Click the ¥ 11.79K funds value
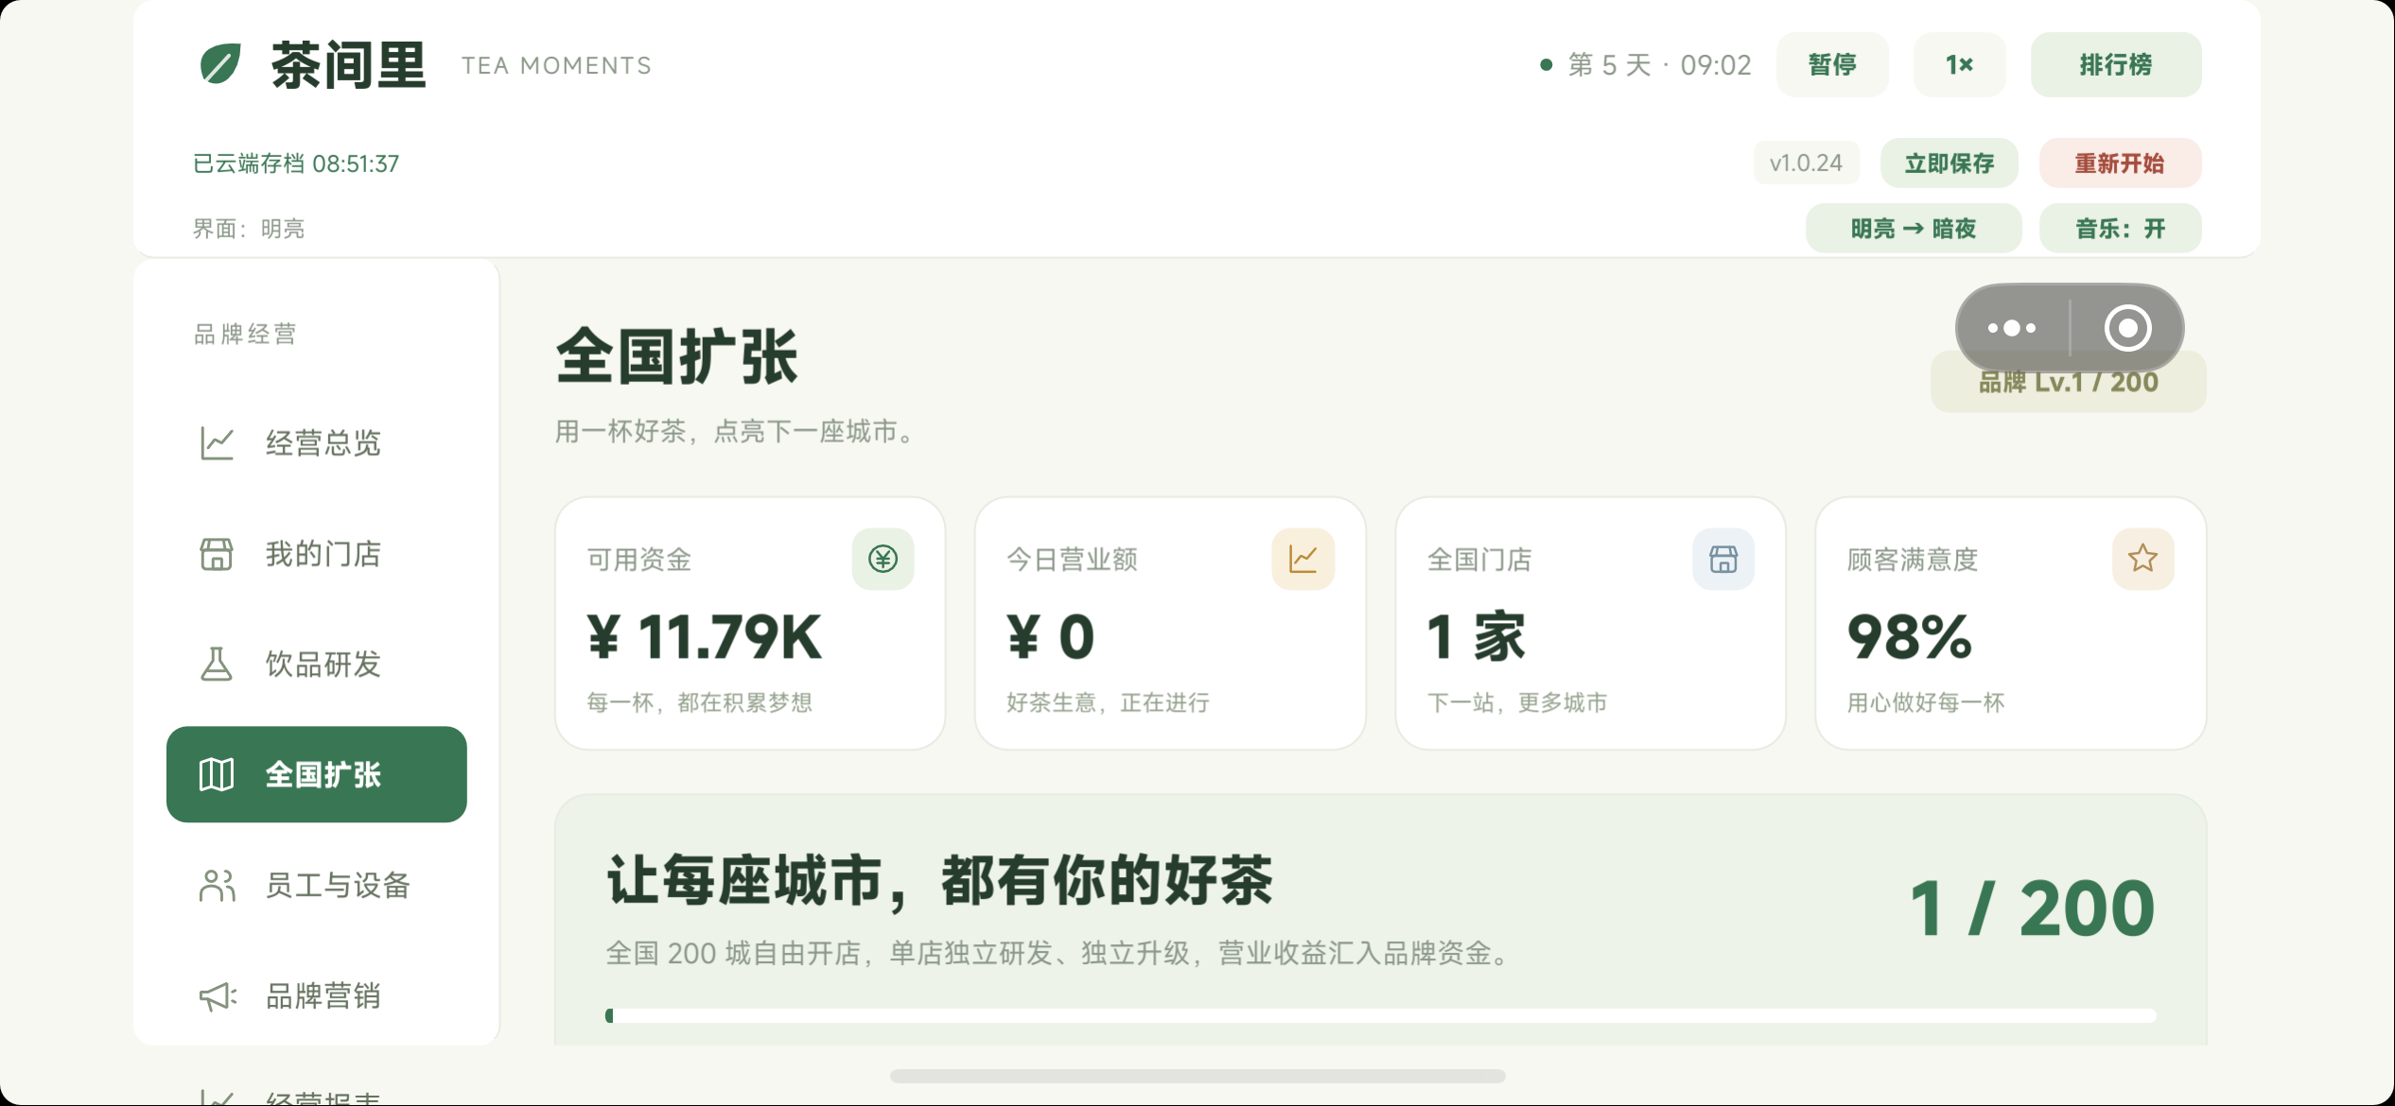The width and height of the screenshot is (2395, 1106). 705,636
